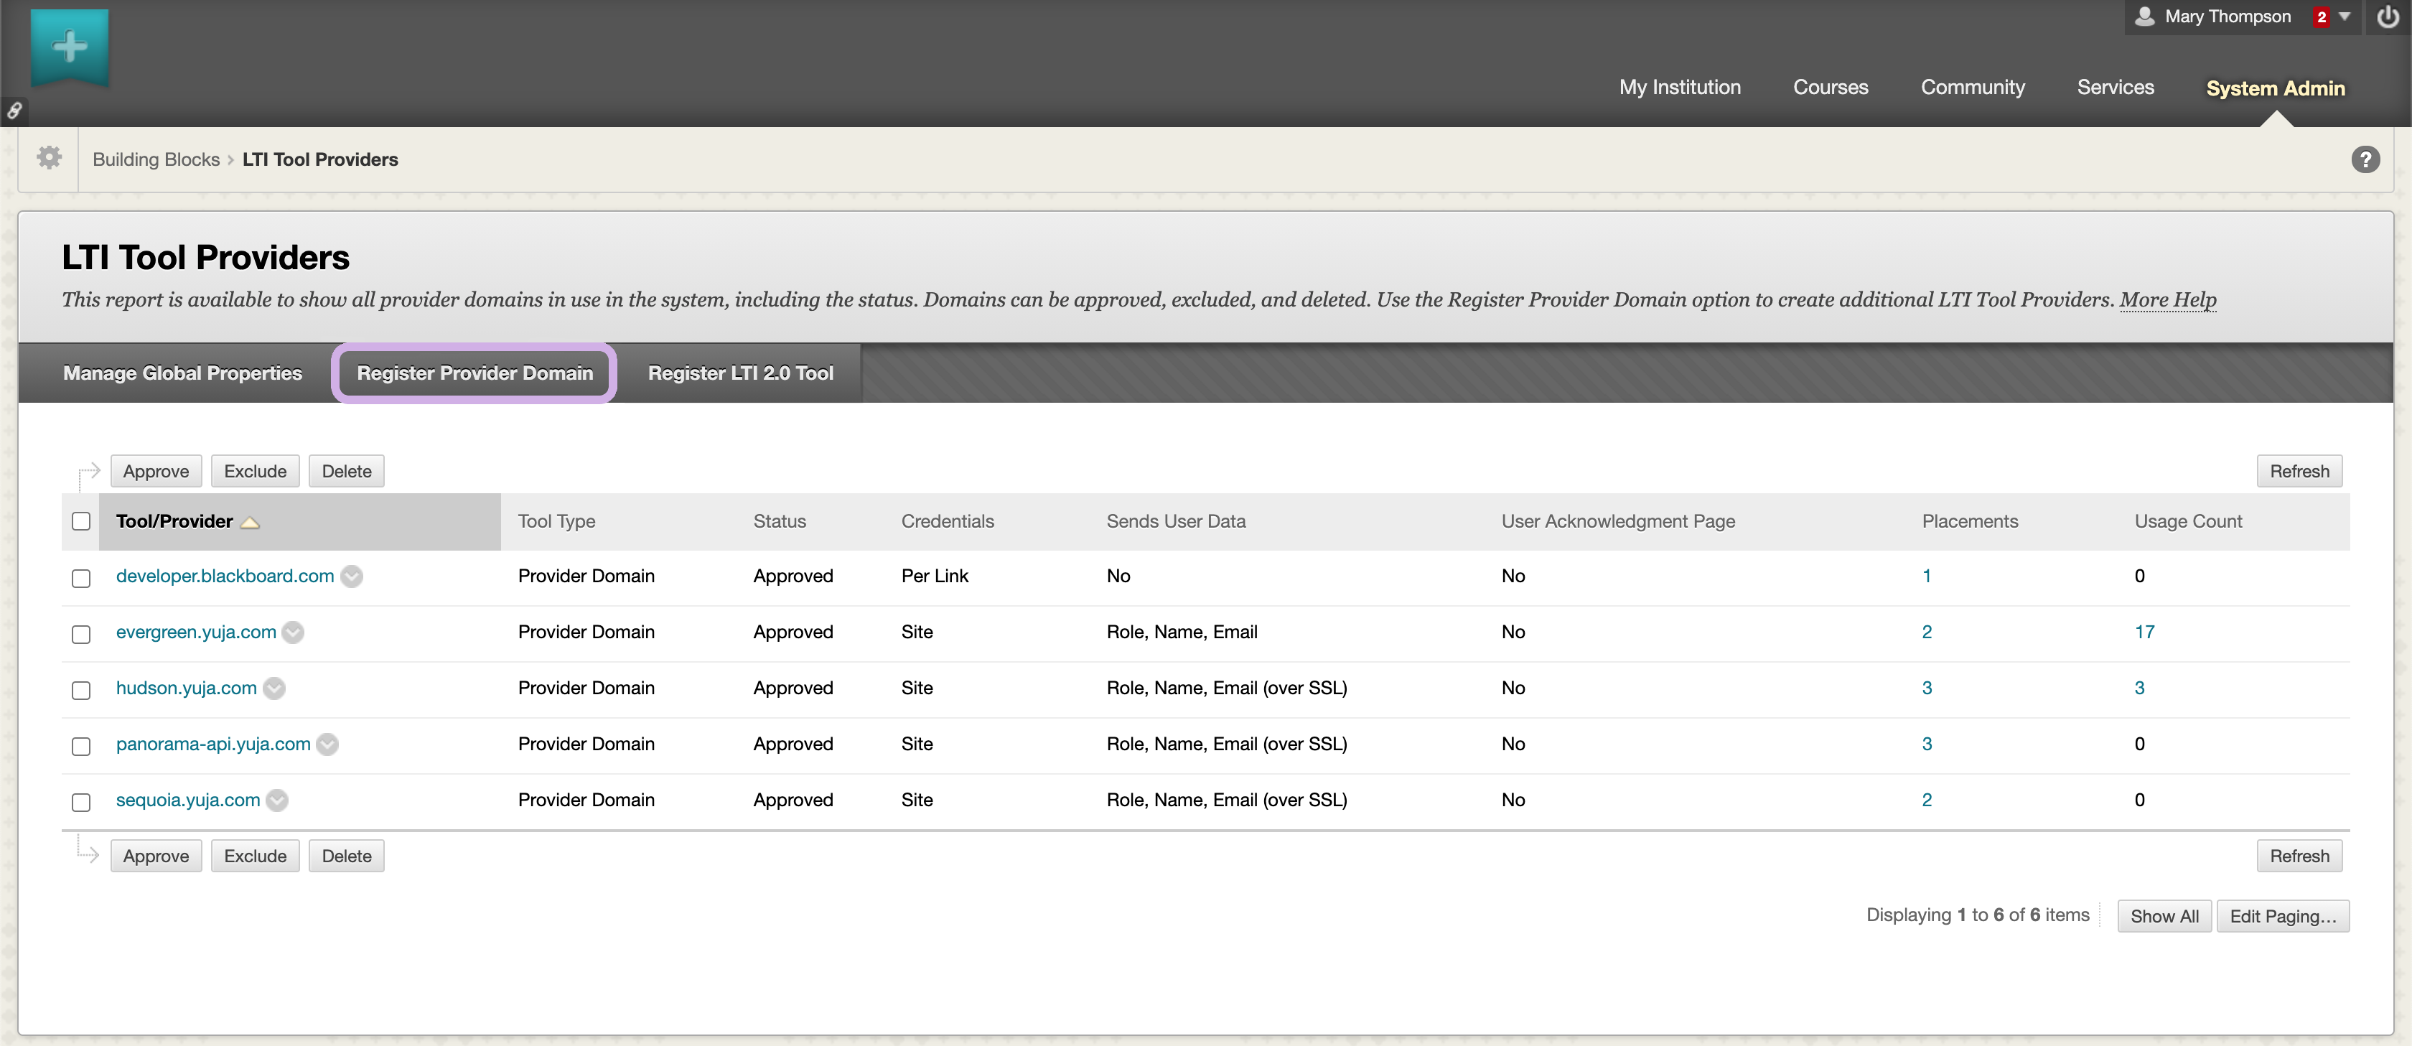This screenshot has width=2412, height=1046.
Task: Click Building Blocks in the breadcrumb
Action: 156,159
